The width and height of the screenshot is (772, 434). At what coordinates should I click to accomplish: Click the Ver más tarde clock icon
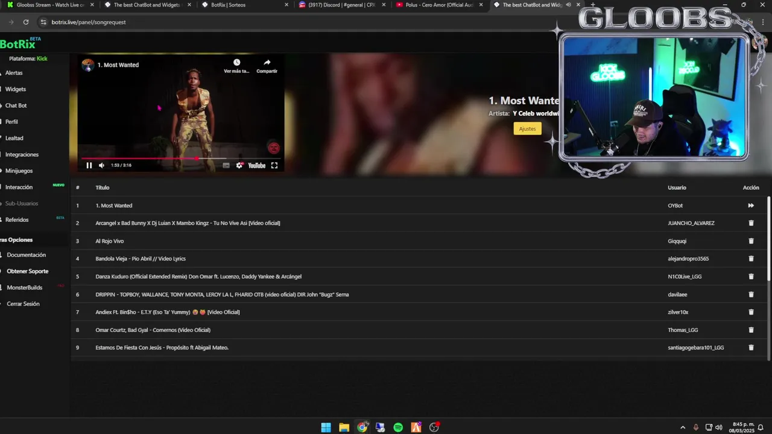click(x=236, y=63)
